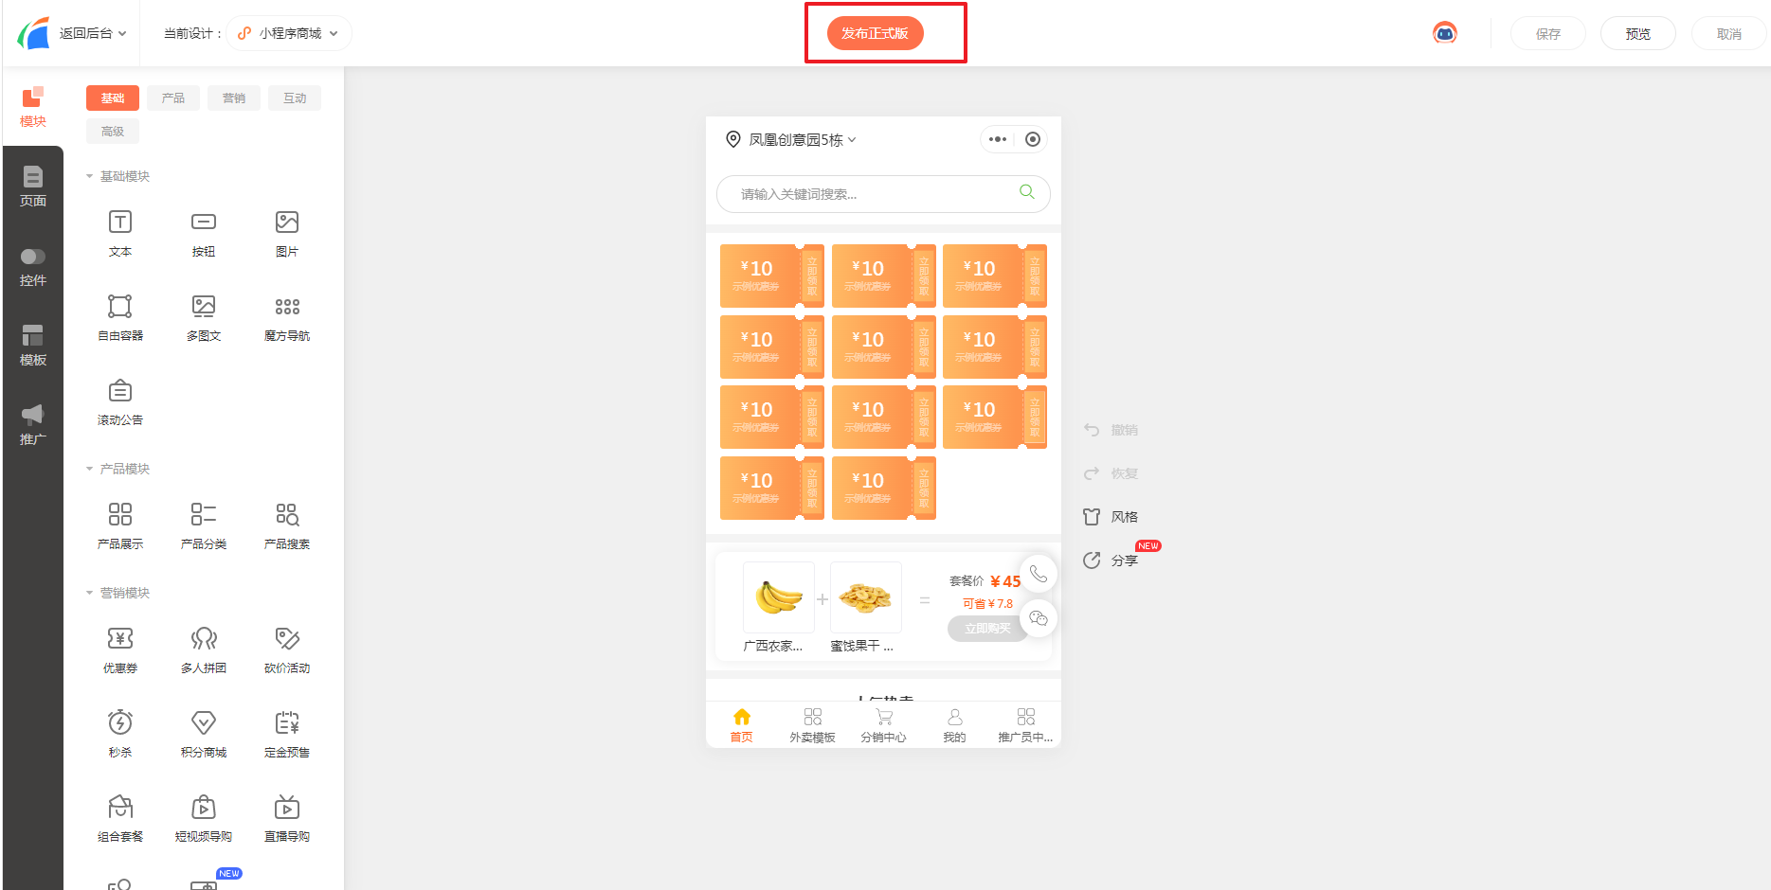The width and height of the screenshot is (1771, 890).
Task: Insert the 滚动公告 module
Action: click(120, 401)
